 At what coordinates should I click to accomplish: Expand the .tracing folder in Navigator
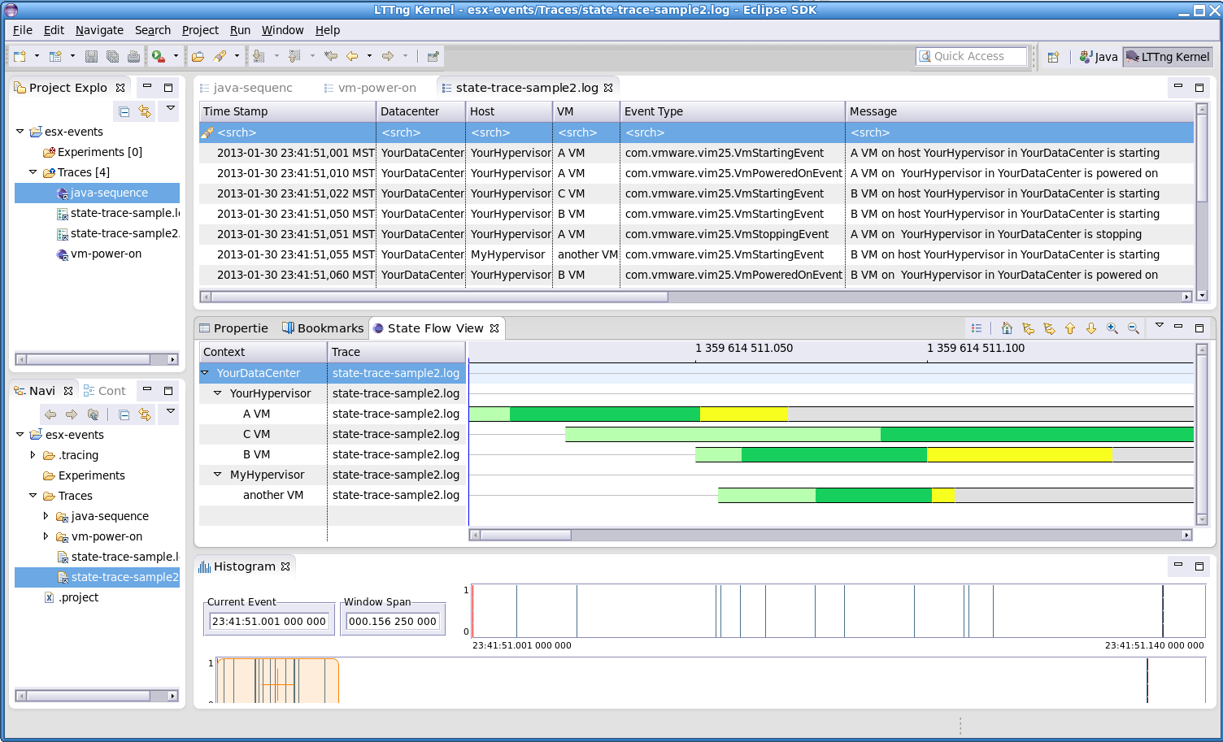[x=33, y=455]
